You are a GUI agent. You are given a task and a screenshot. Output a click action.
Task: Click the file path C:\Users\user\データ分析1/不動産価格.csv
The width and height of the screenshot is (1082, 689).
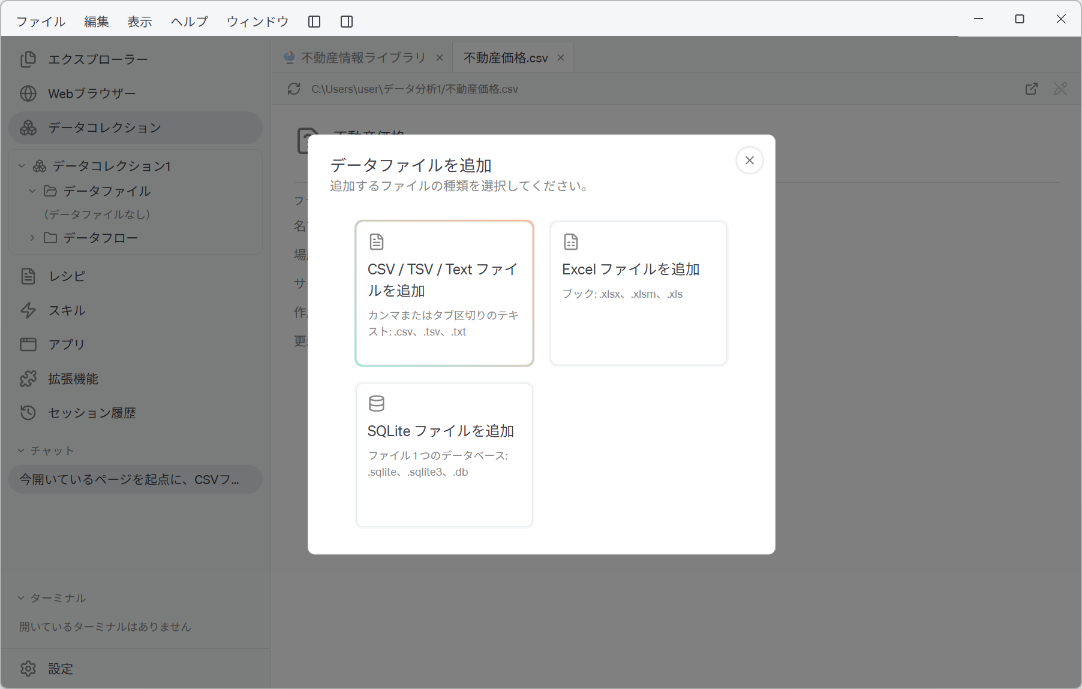pyautogui.click(x=414, y=89)
